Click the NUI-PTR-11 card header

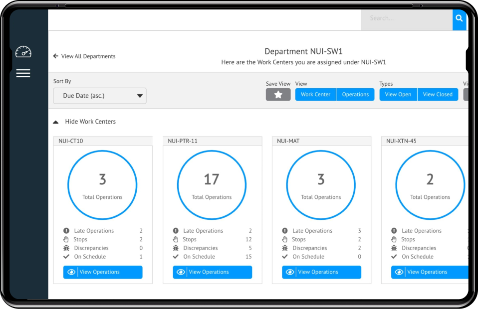(x=212, y=141)
